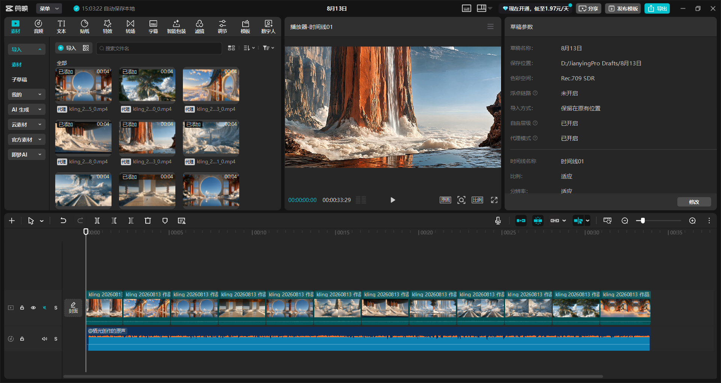Expand the 官方素材 sidebar section

(27, 140)
